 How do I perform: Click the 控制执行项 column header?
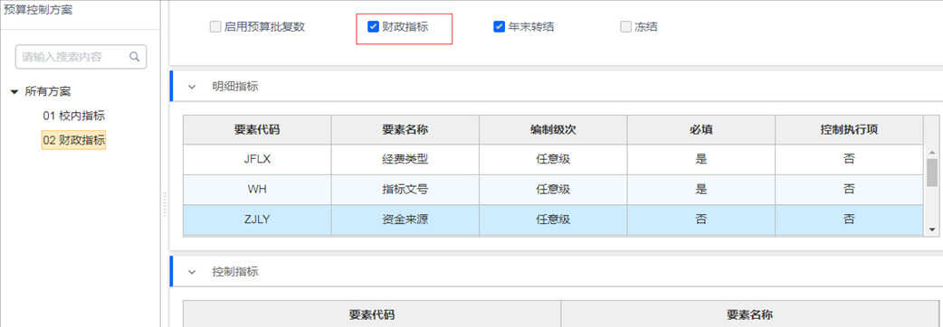pyautogui.click(x=849, y=129)
